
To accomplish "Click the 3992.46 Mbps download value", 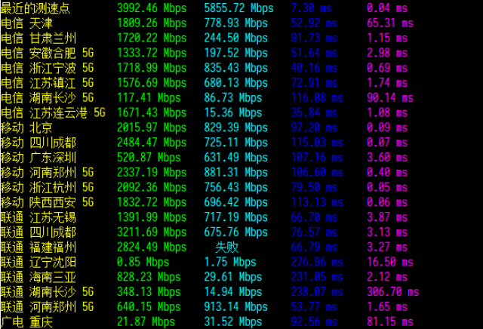I will pos(152,8).
